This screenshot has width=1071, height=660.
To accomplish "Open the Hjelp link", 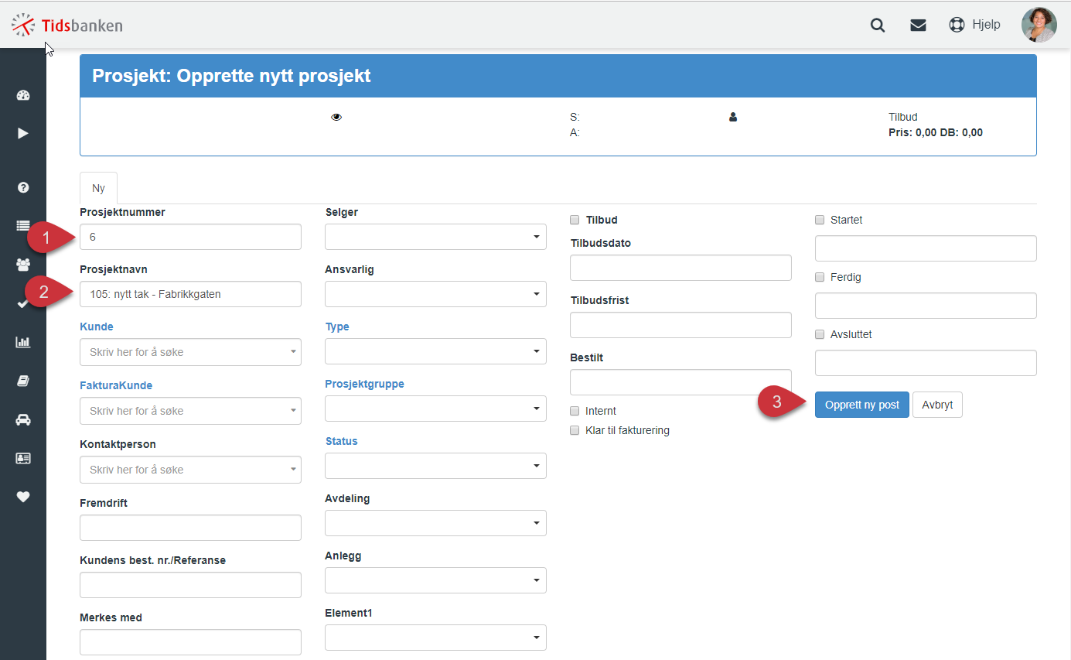I will tap(986, 25).
